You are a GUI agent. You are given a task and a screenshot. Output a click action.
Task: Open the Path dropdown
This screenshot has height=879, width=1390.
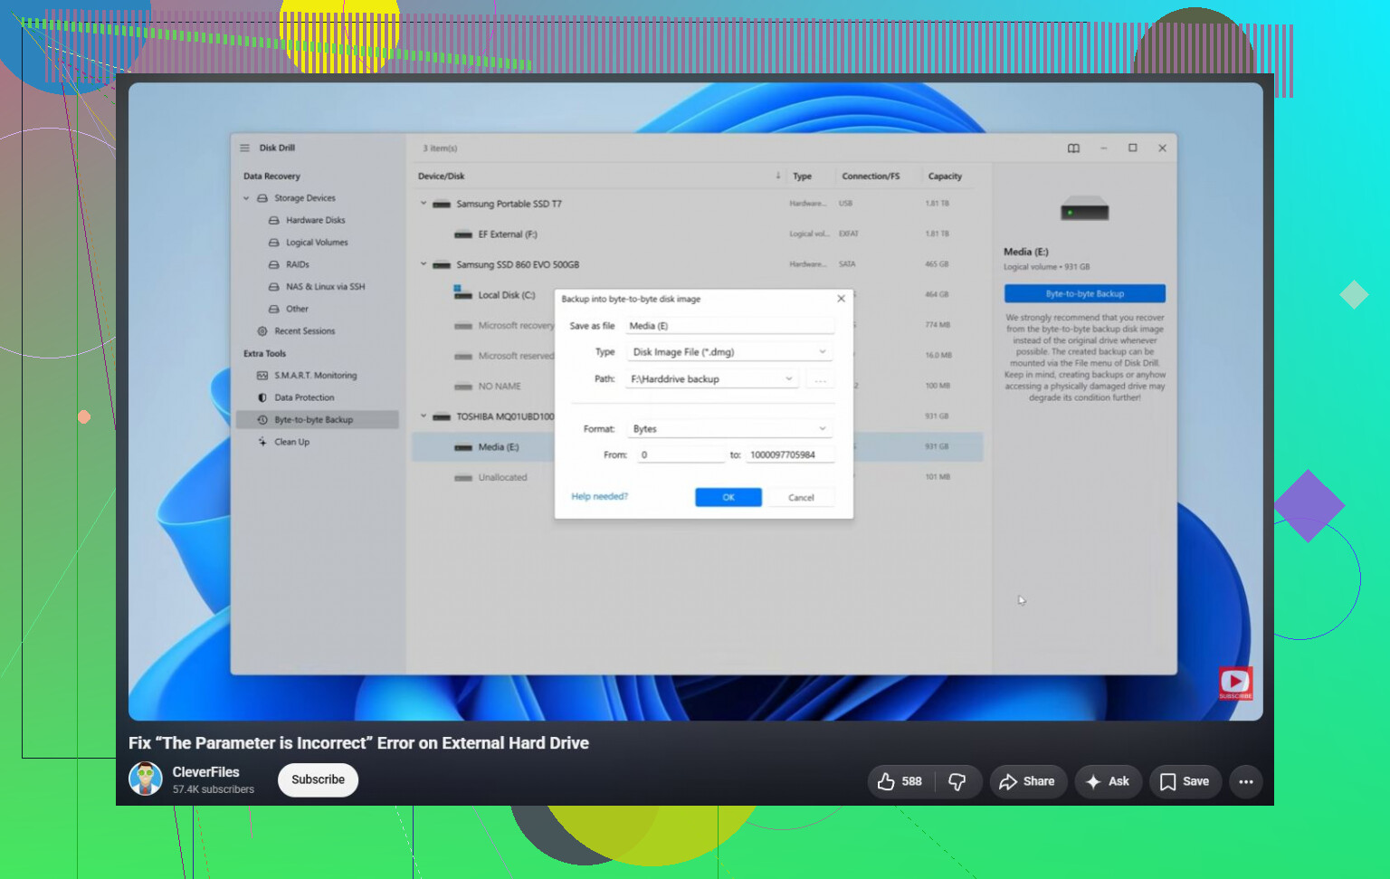click(712, 379)
